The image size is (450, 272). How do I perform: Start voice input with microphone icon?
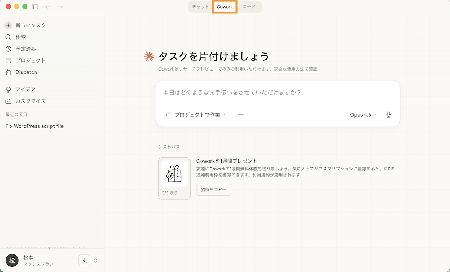(388, 115)
